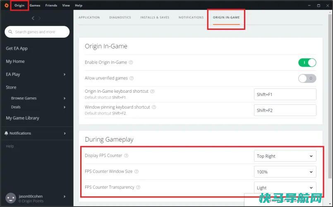Viewport: 333px width, 207px height.
Task: Toggle Enable Origin In-Game switch
Action: pos(307,63)
